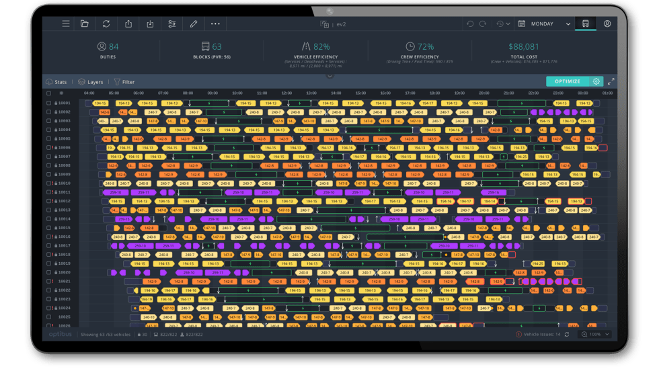Check the box for block 10001

(x=49, y=103)
